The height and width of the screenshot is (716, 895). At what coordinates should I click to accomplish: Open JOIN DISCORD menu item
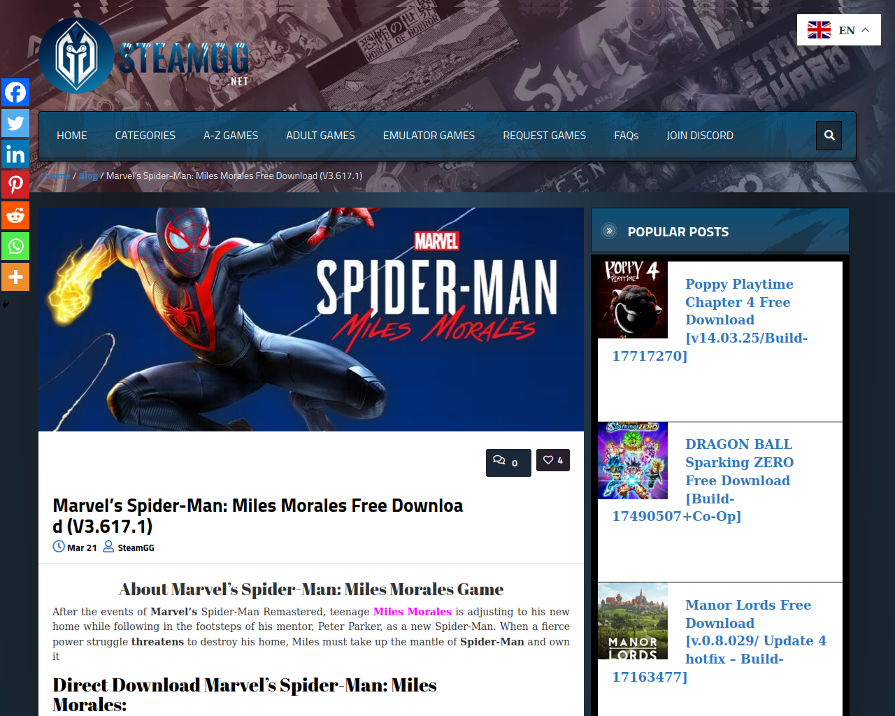coord(700,136)
